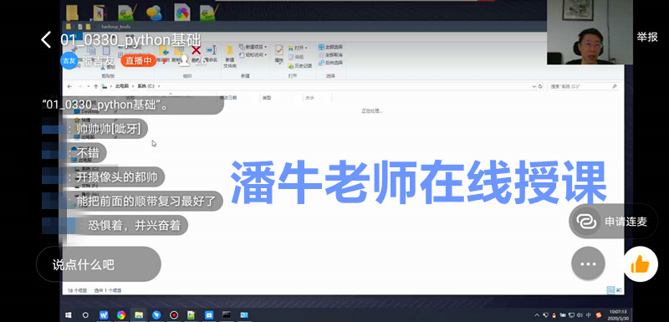Screen dimensions: 669x322
Task: Select the comment 不错
Action: tap(88, 152)
